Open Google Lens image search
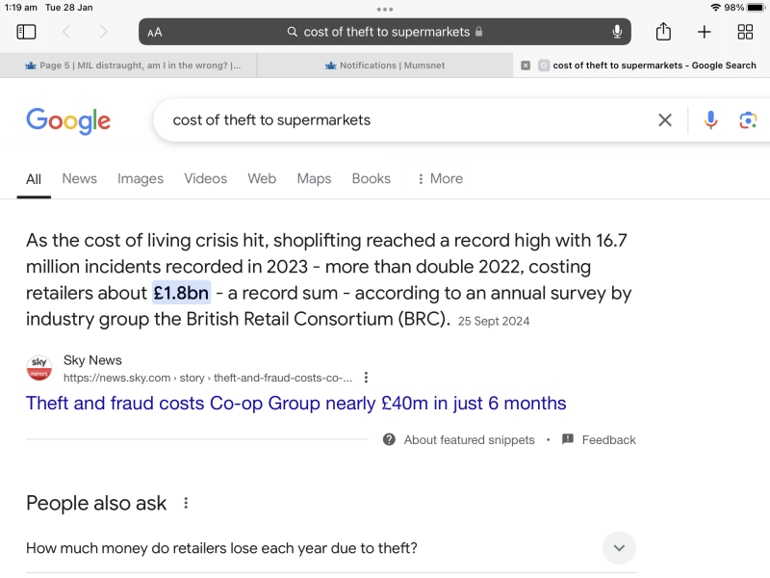The image size is (770, 578). 748,119
